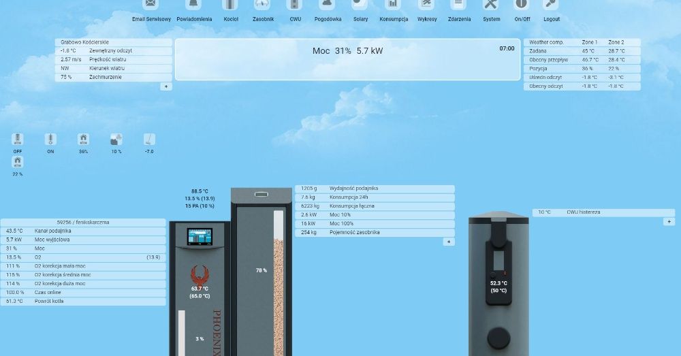Click the boiler touchscreen display
Screen dimensions: 681x356
(200, 238)
